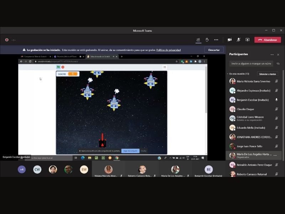Mute icon for Jorge Ivan Ponce Tello
Viewport: 285px width, 214px height.
click(x=276, y=146)
